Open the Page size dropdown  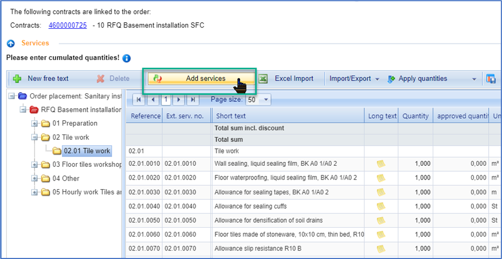pyautogui.click(x=266, y=100)
